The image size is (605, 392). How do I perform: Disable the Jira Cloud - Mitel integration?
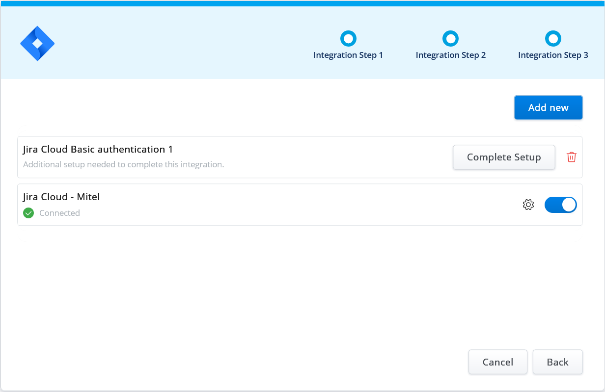point(560,205)
